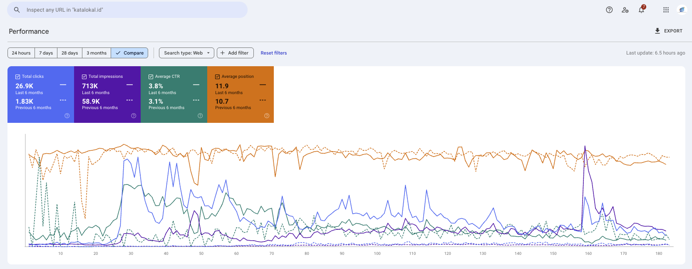692x269 pixels.
Task: Open the account profile avatar
Action: point(682,10)
